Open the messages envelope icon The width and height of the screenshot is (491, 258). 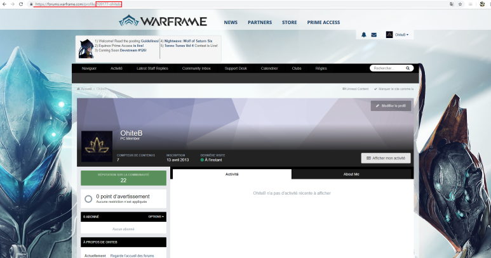point(373,35)
